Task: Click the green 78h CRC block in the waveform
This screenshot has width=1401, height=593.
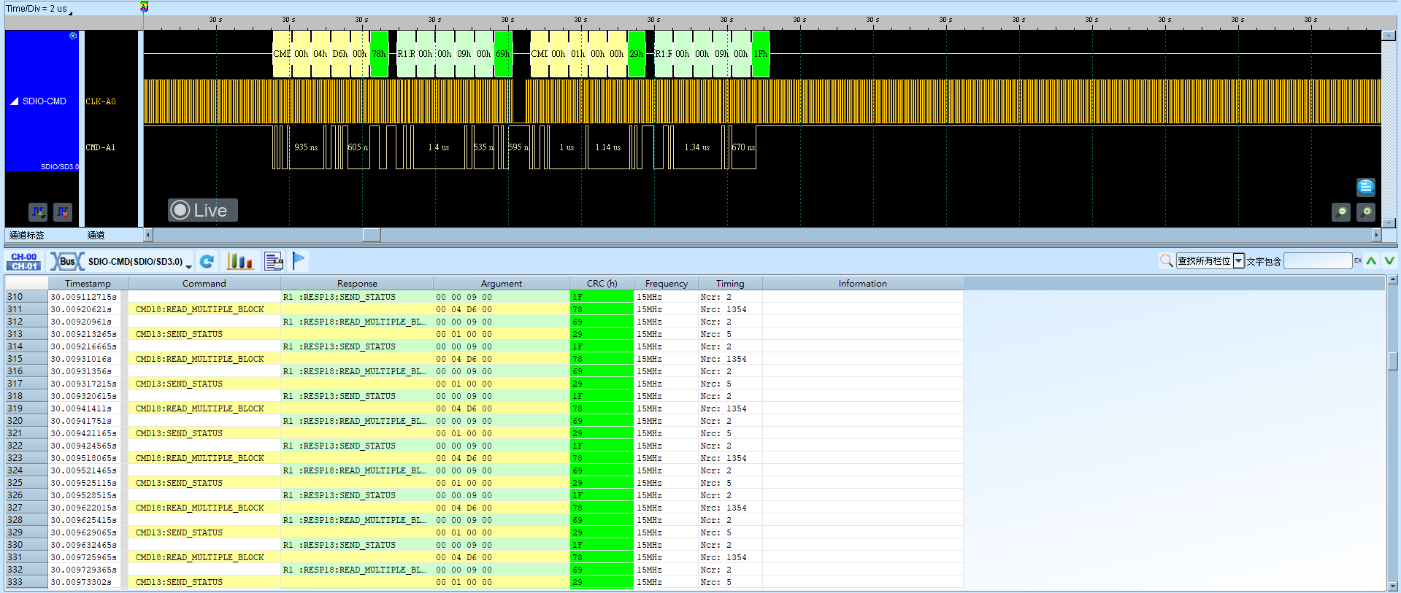Action: click(379, 54)
